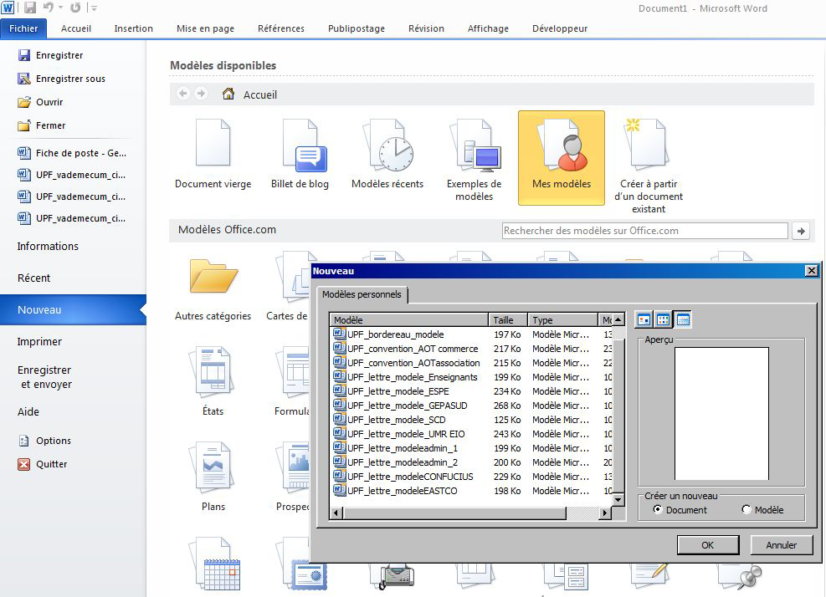Click the back navigation arrow in templates
Screen dimensions: 826x597
pyautogui.click(x=183, y=94)
